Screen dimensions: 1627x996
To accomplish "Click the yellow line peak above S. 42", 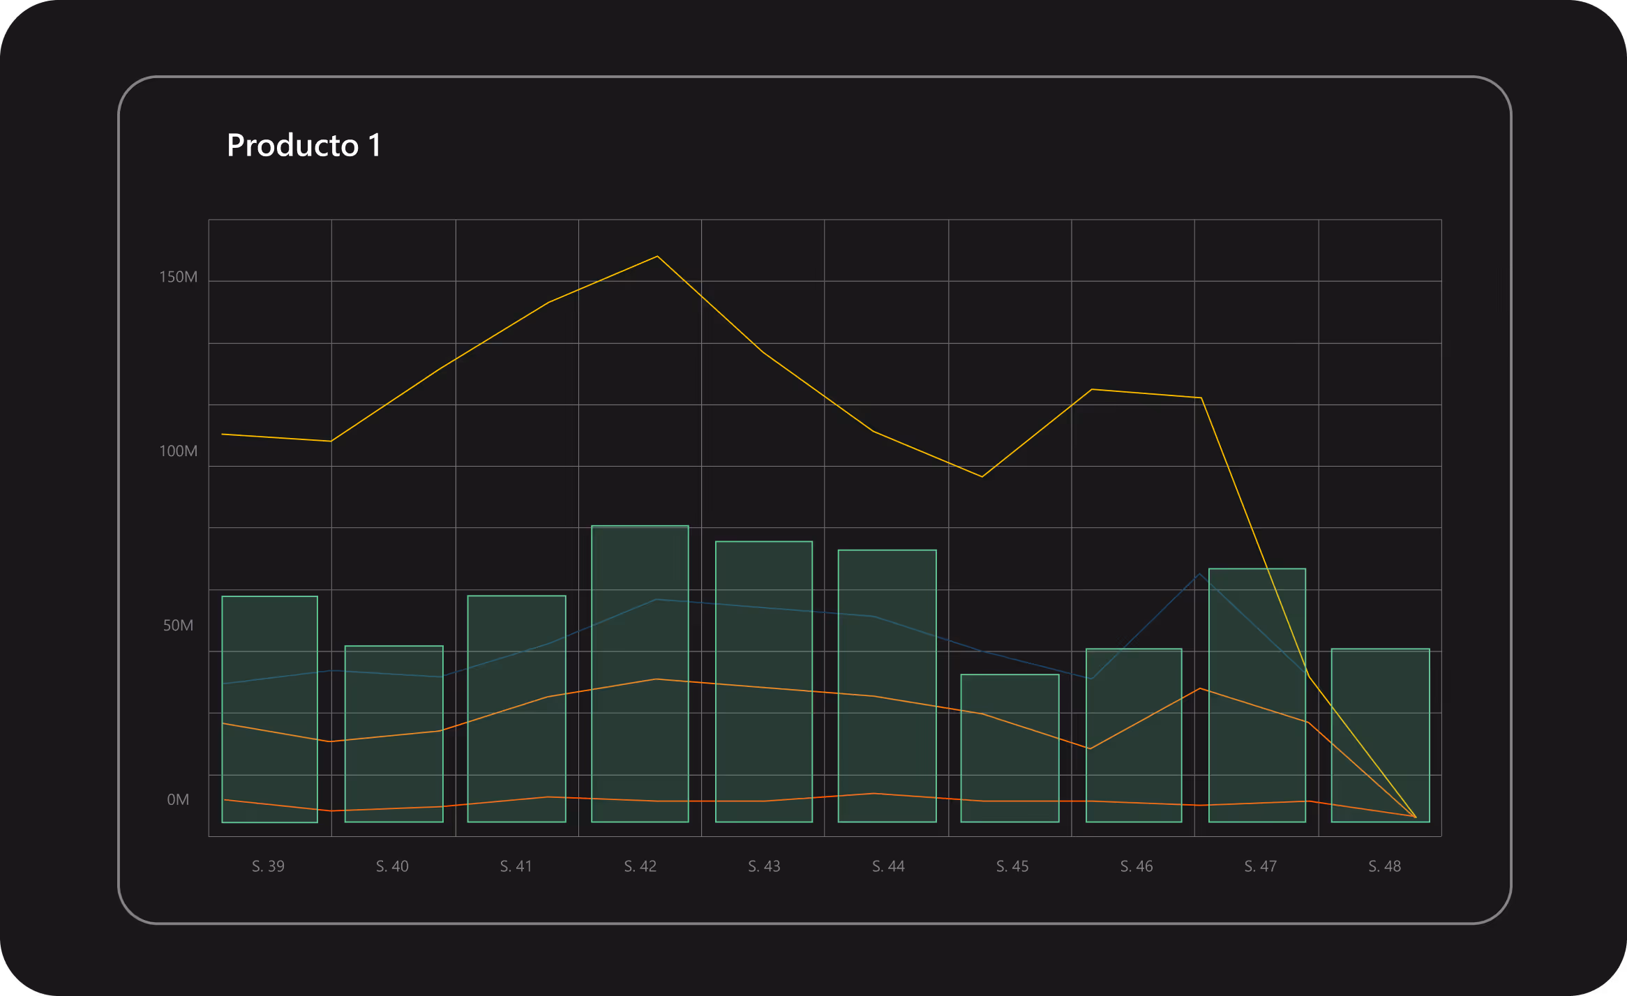I will pyautogui.click(x=657, y=257).
